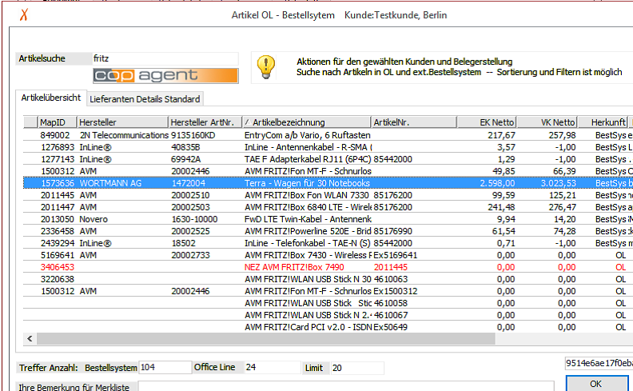Select the Novero manufacturer cell
The height and width of the screenshot is (391, 633).
click(x=94, y=219)
